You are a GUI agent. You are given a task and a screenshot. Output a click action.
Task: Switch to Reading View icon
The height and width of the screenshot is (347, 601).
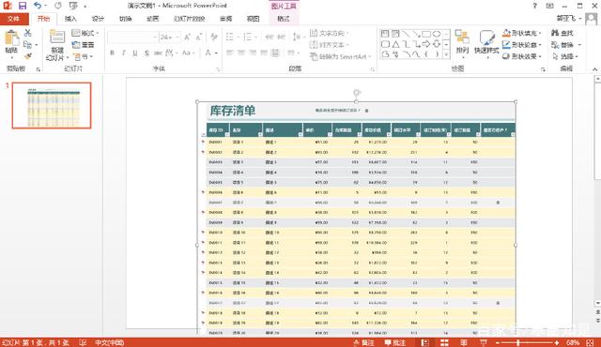[464, 342]
